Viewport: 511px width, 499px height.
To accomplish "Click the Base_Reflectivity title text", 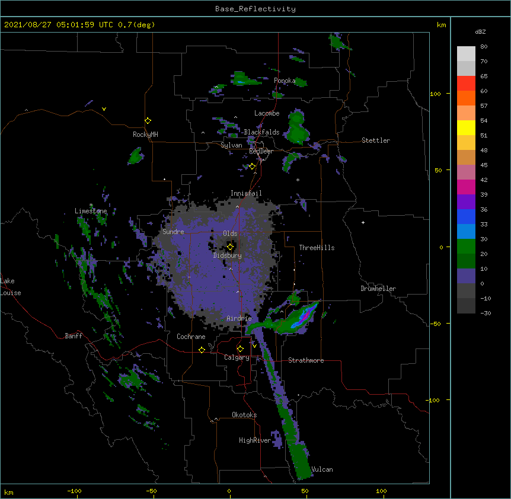I will [x=255, y=9].
